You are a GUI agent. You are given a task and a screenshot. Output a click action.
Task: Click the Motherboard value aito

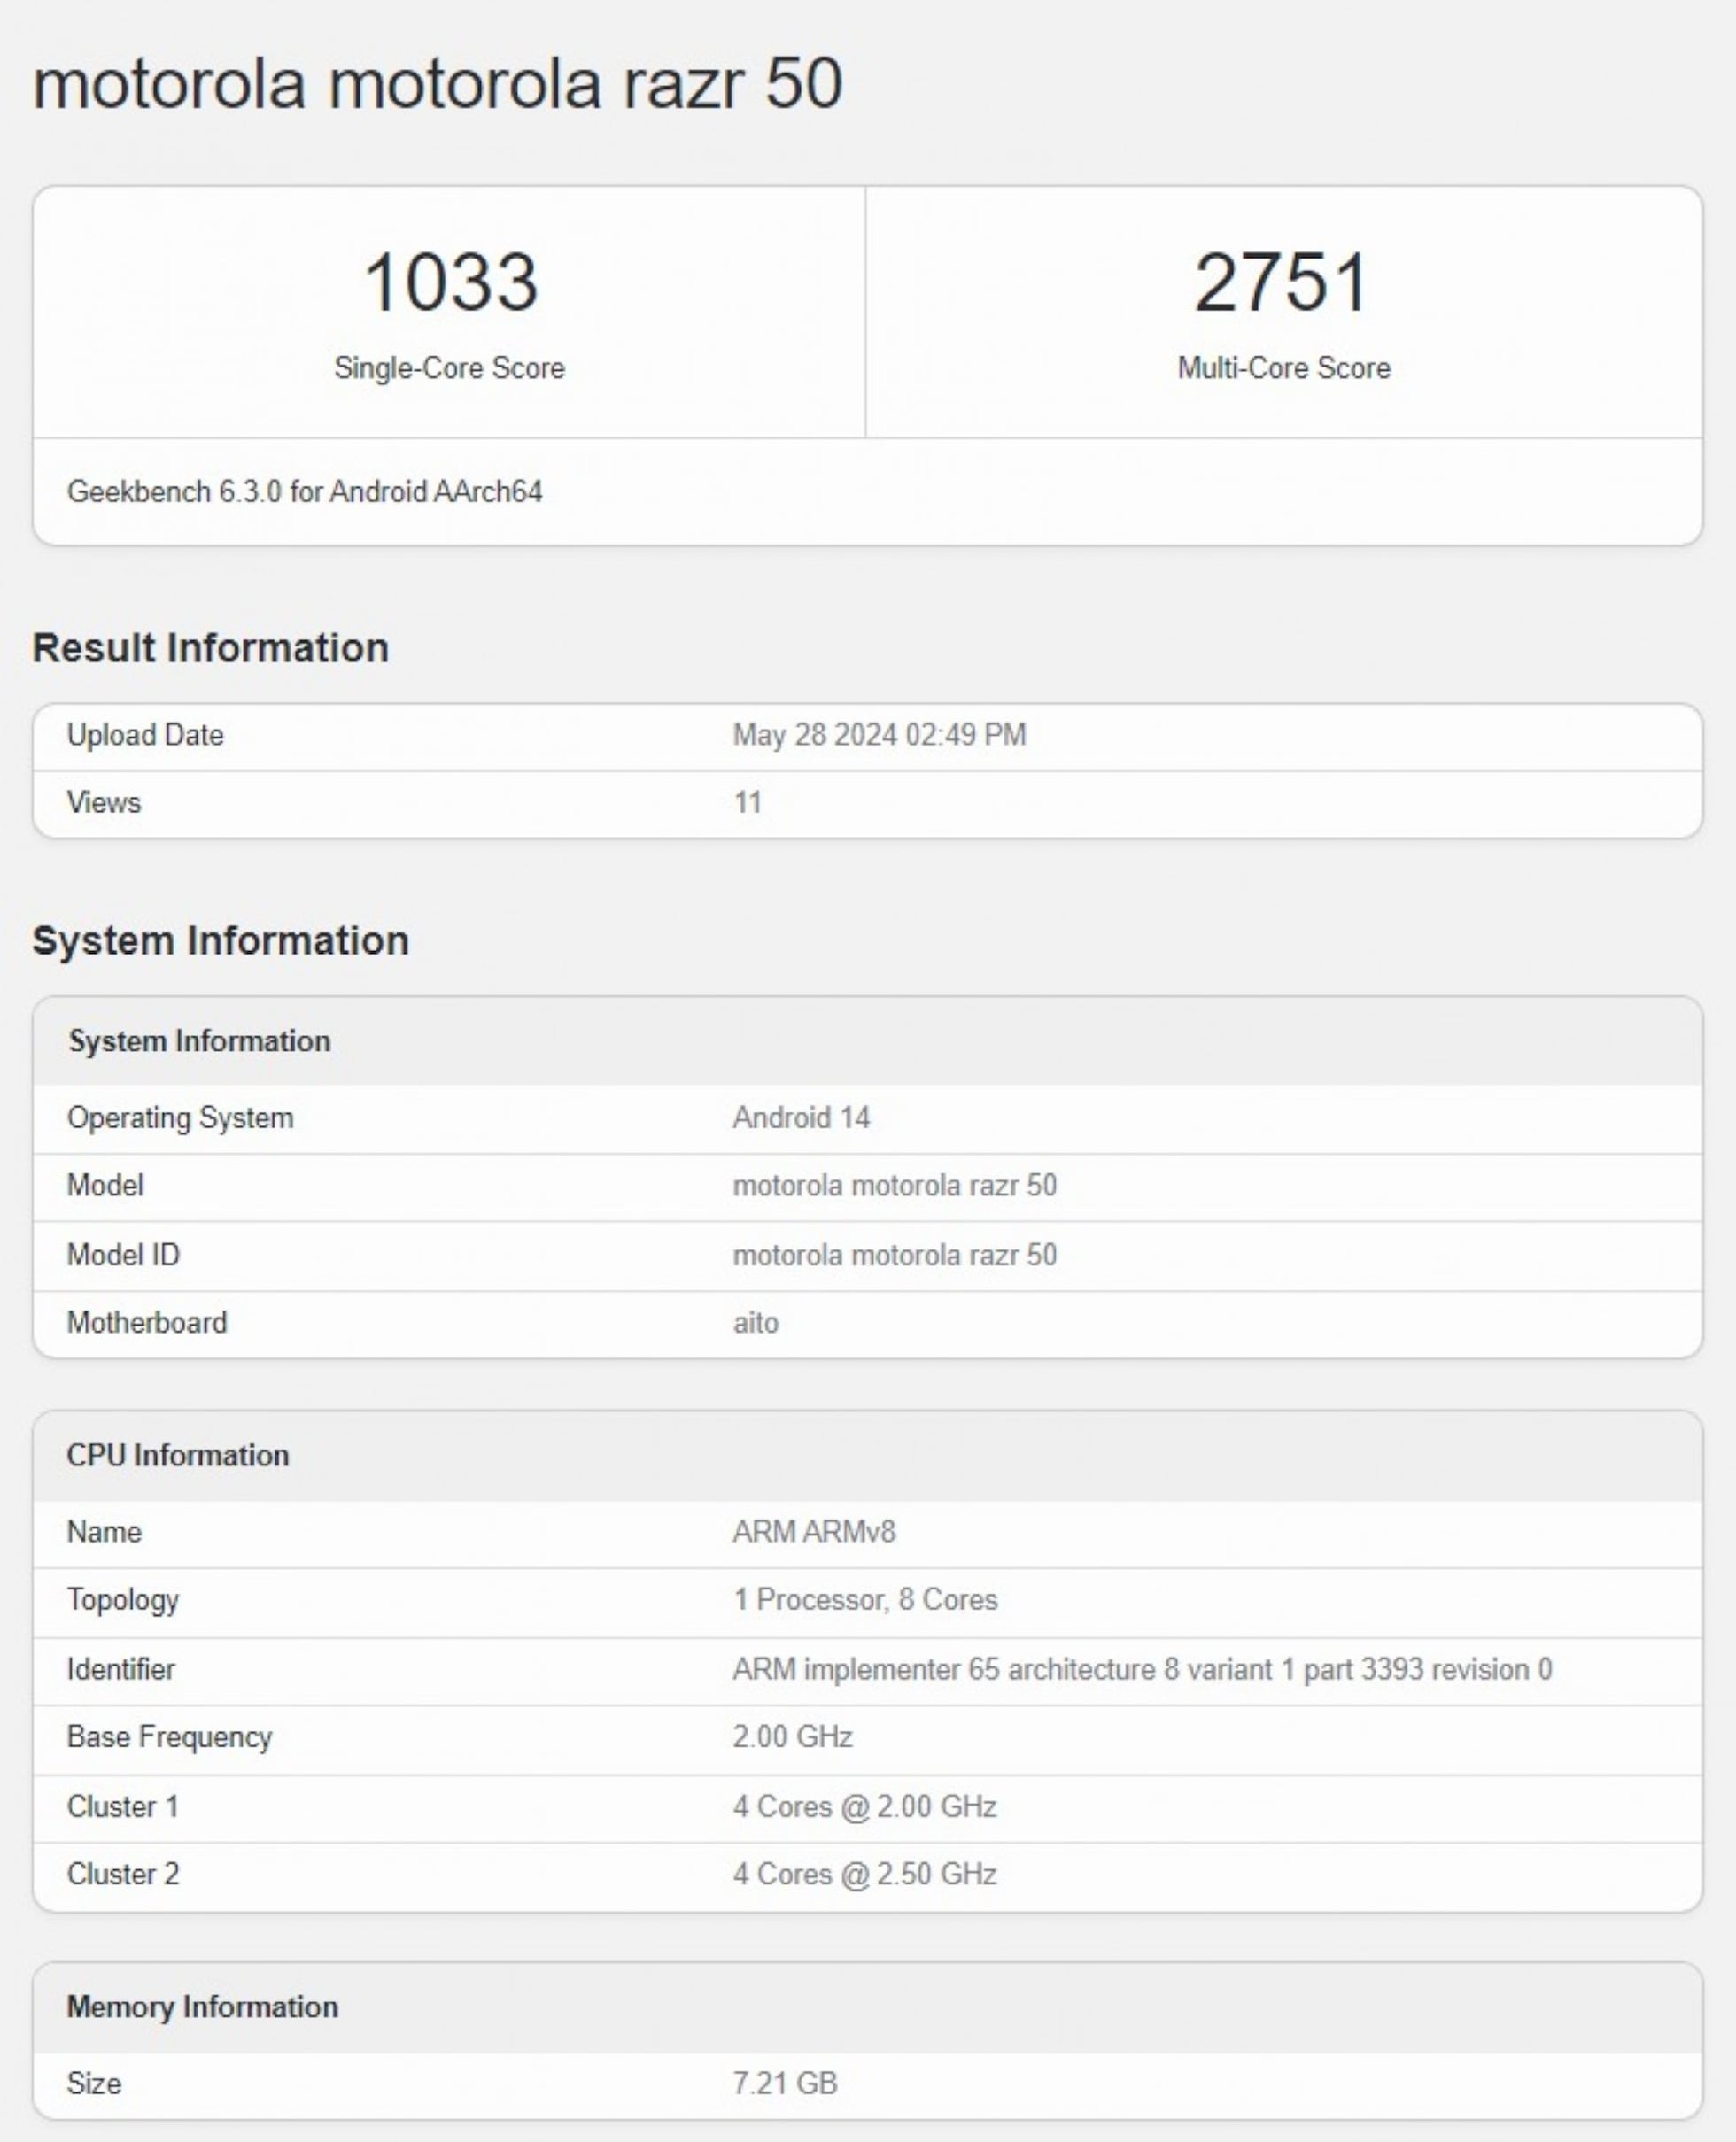[x=755, y=1322]
